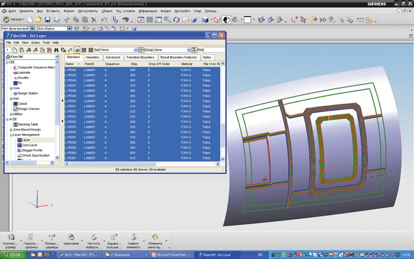Click the Copy object icon in FiberSIM toolbar
Image resolution: width=414 pixels, height=259 pixels.
click(22, 50)
